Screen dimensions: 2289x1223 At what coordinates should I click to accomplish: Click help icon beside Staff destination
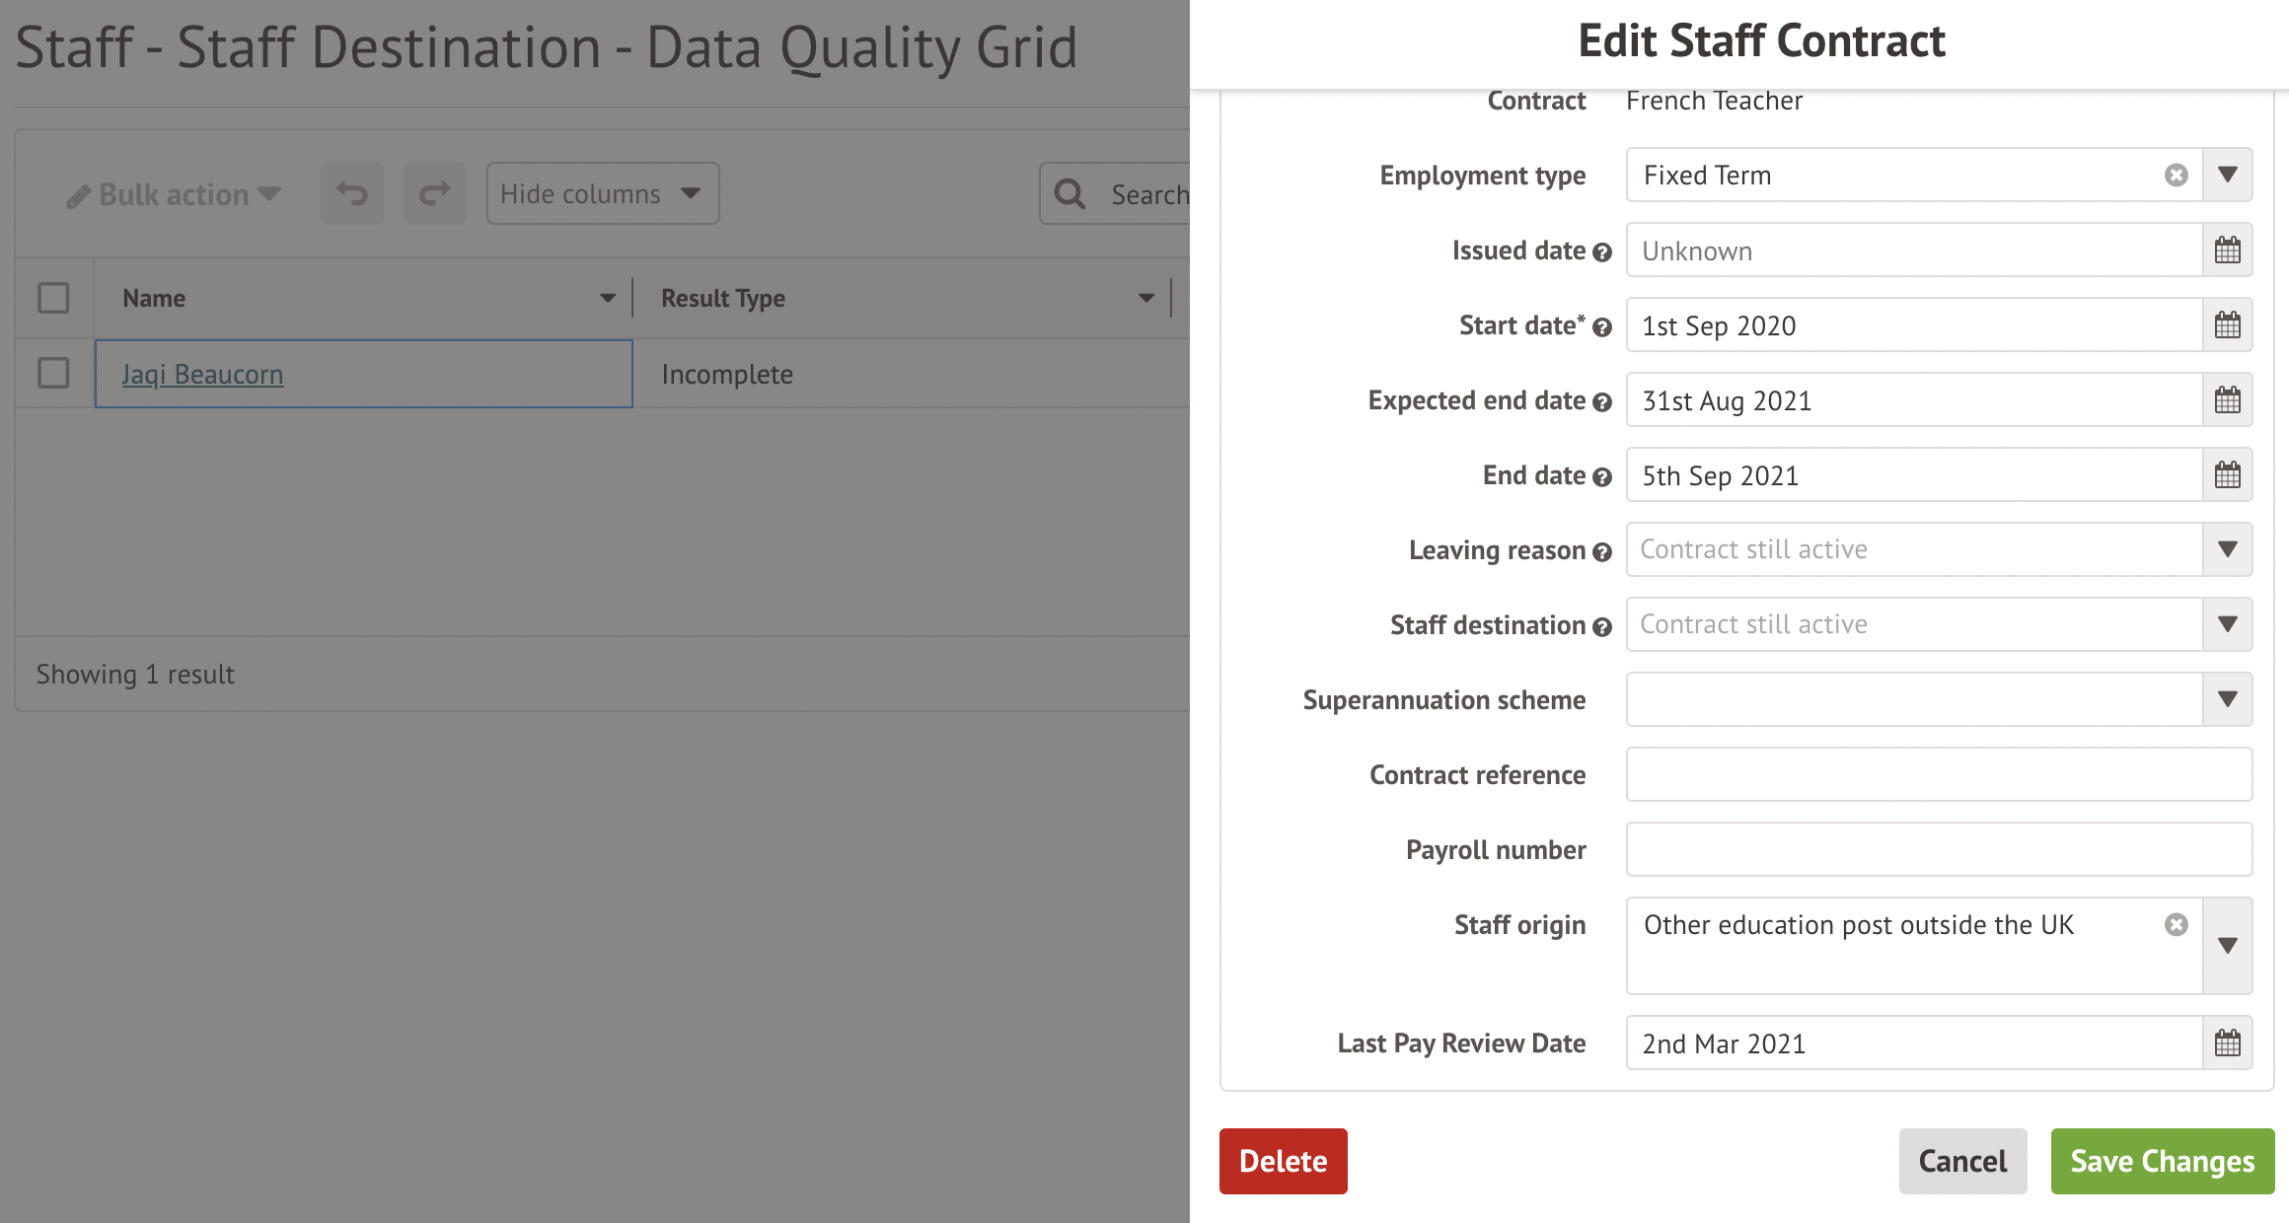coord(1602,627)
